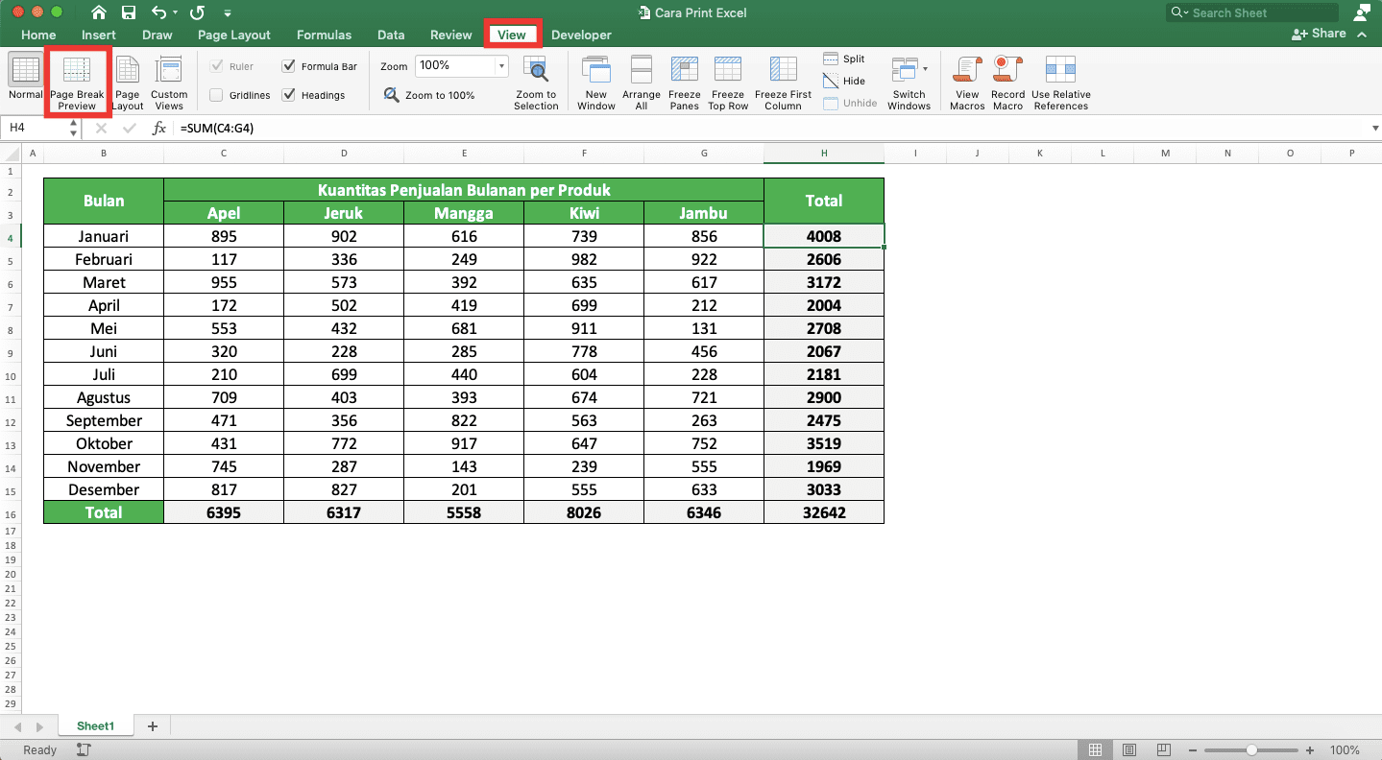Open Custom Views dialog
The width and height of the screenshot is (1382, 760).
169,83
